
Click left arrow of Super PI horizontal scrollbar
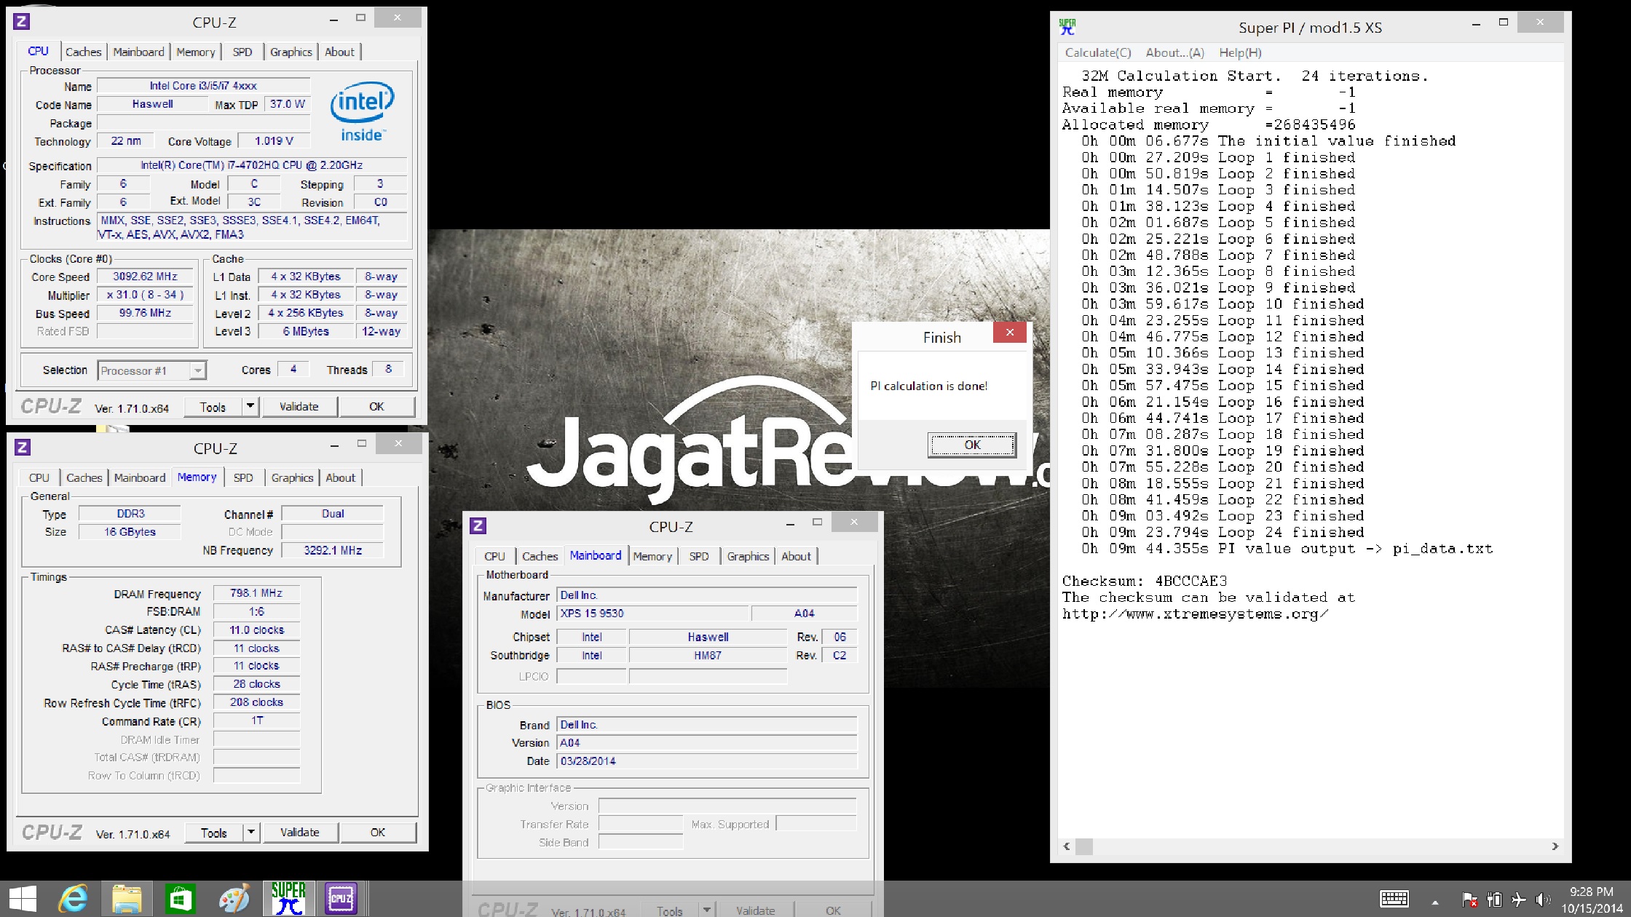coord(1067,846)
